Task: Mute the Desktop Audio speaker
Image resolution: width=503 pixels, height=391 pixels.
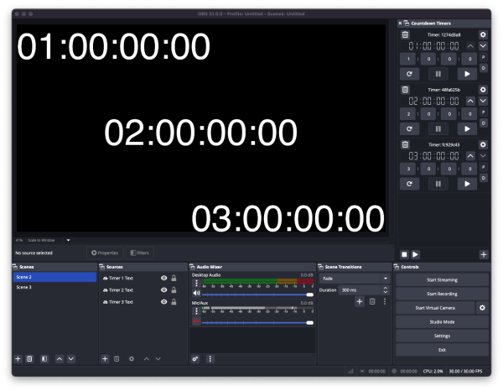Action: (196, 294)
